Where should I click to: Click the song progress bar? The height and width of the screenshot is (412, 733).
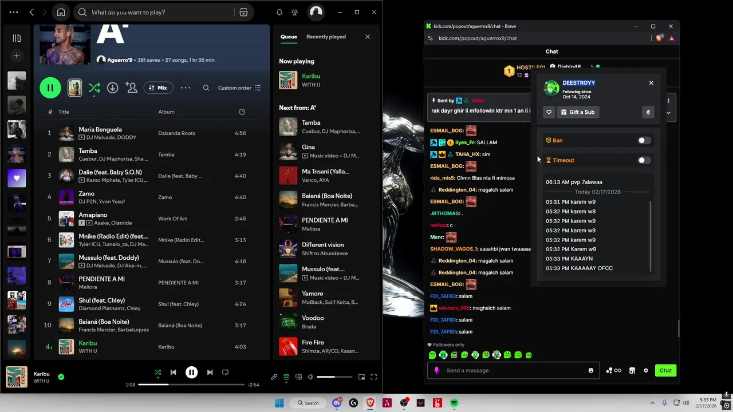(x=191, y=385)
